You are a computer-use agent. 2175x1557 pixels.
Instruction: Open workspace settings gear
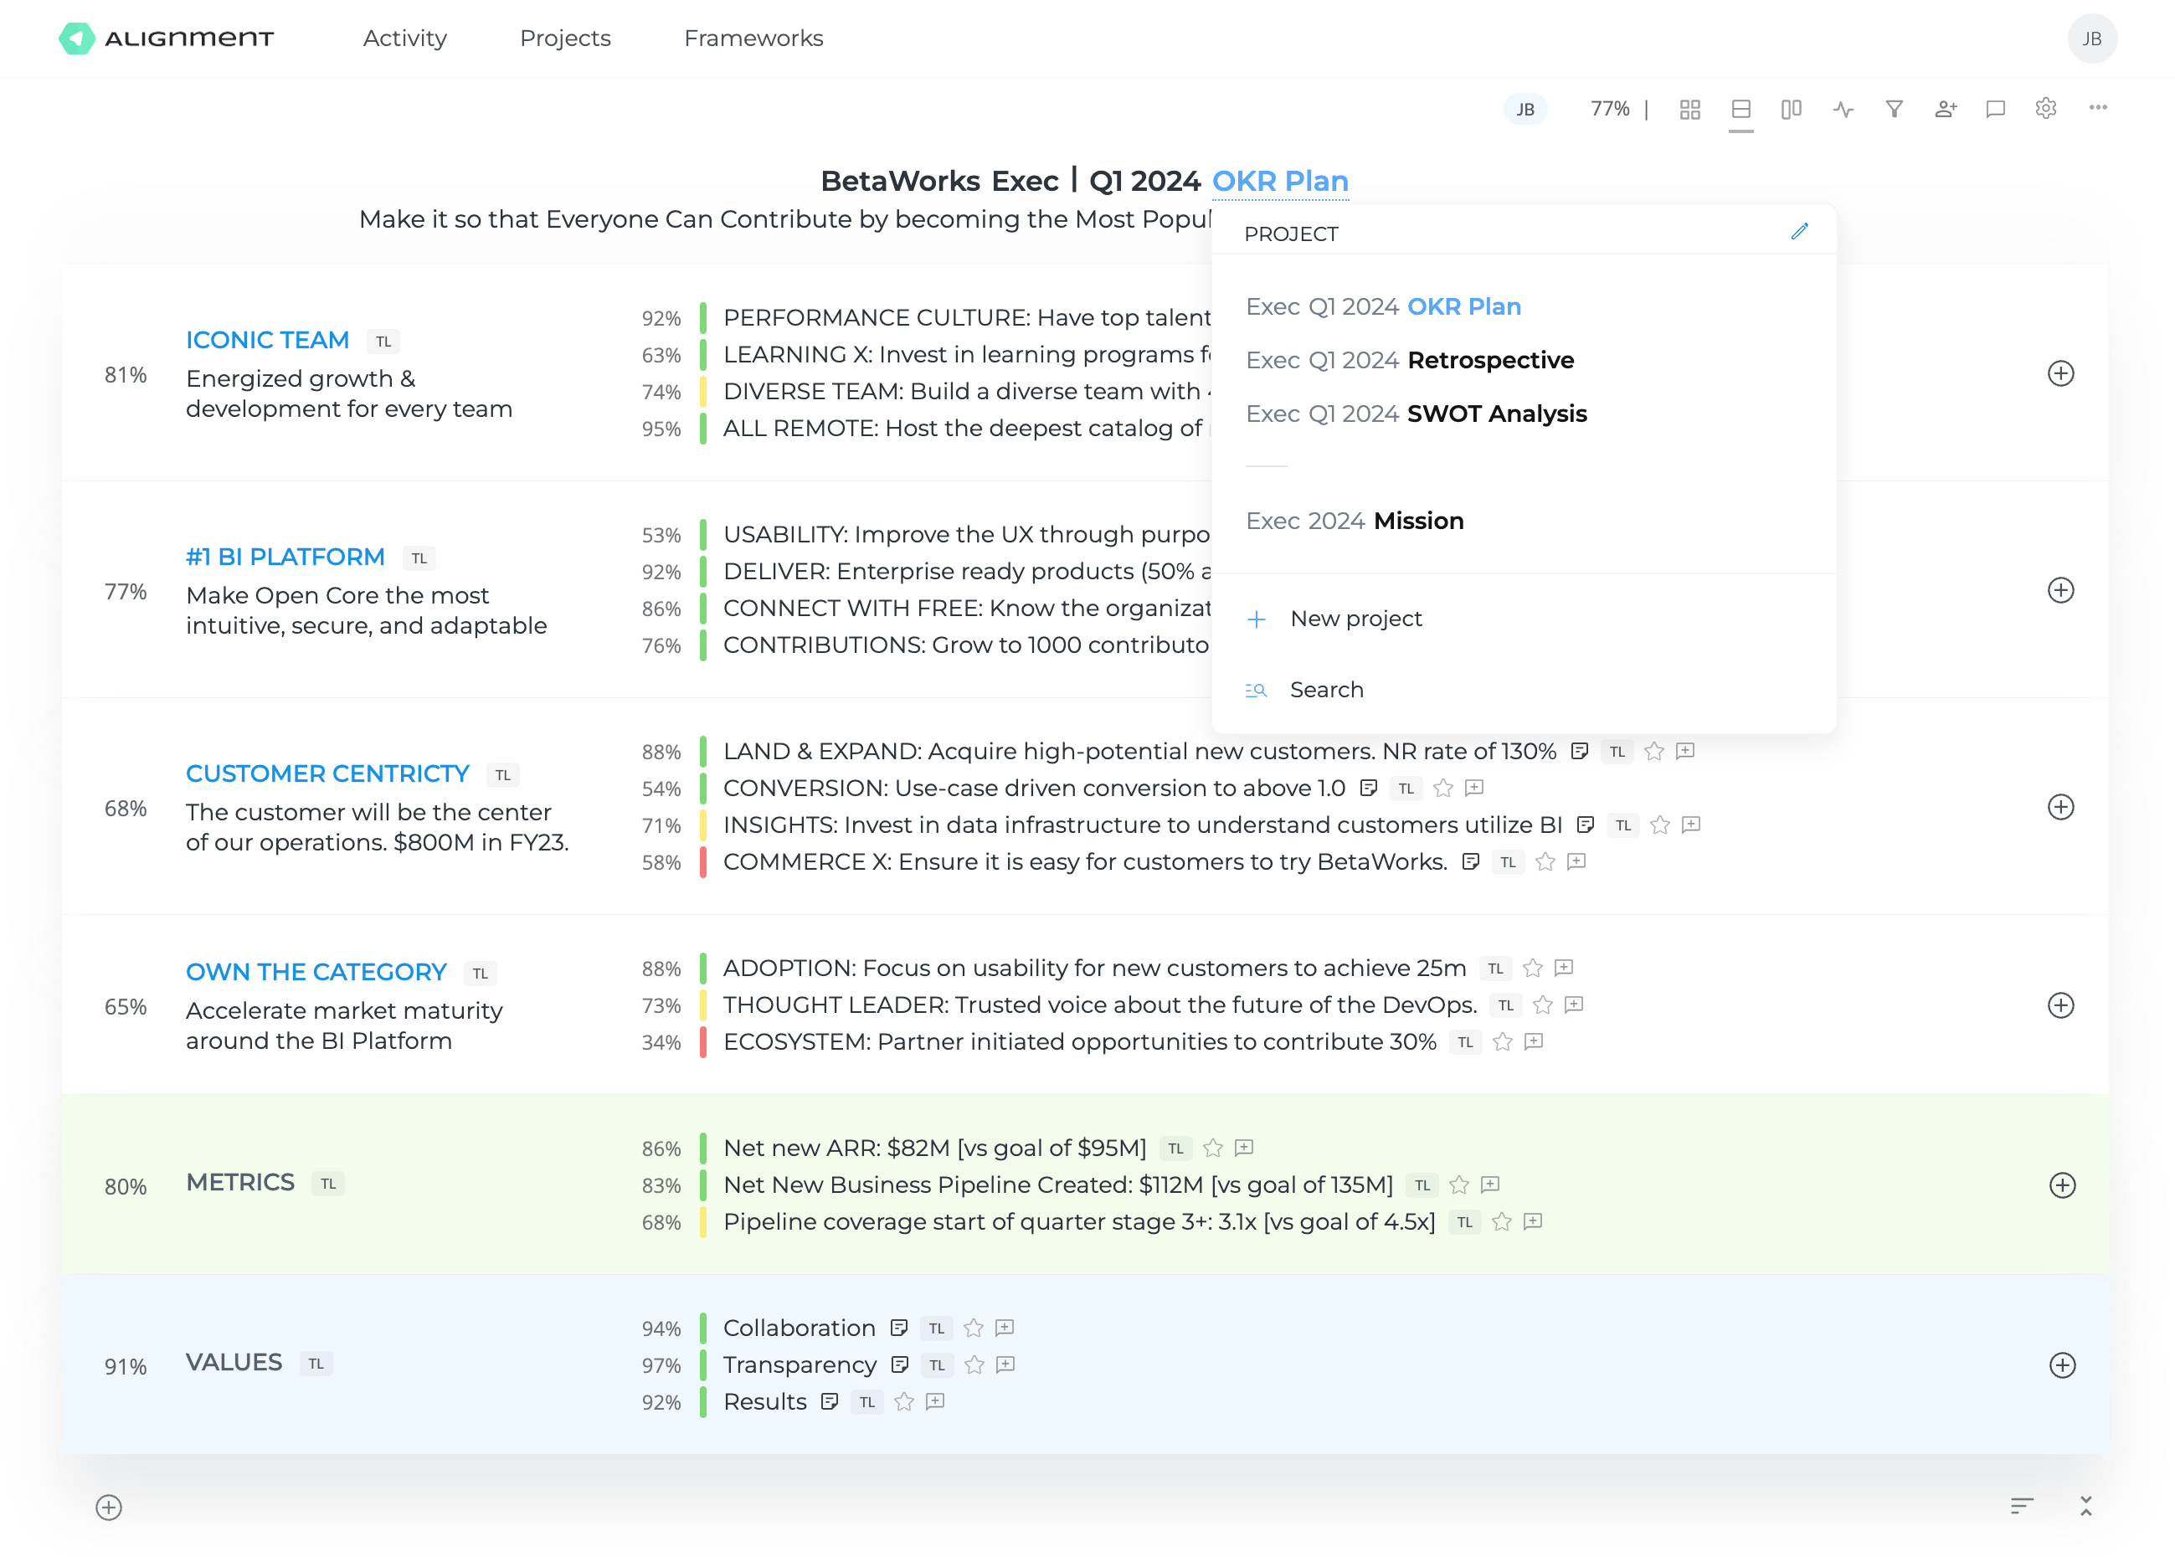point(2047,108)
